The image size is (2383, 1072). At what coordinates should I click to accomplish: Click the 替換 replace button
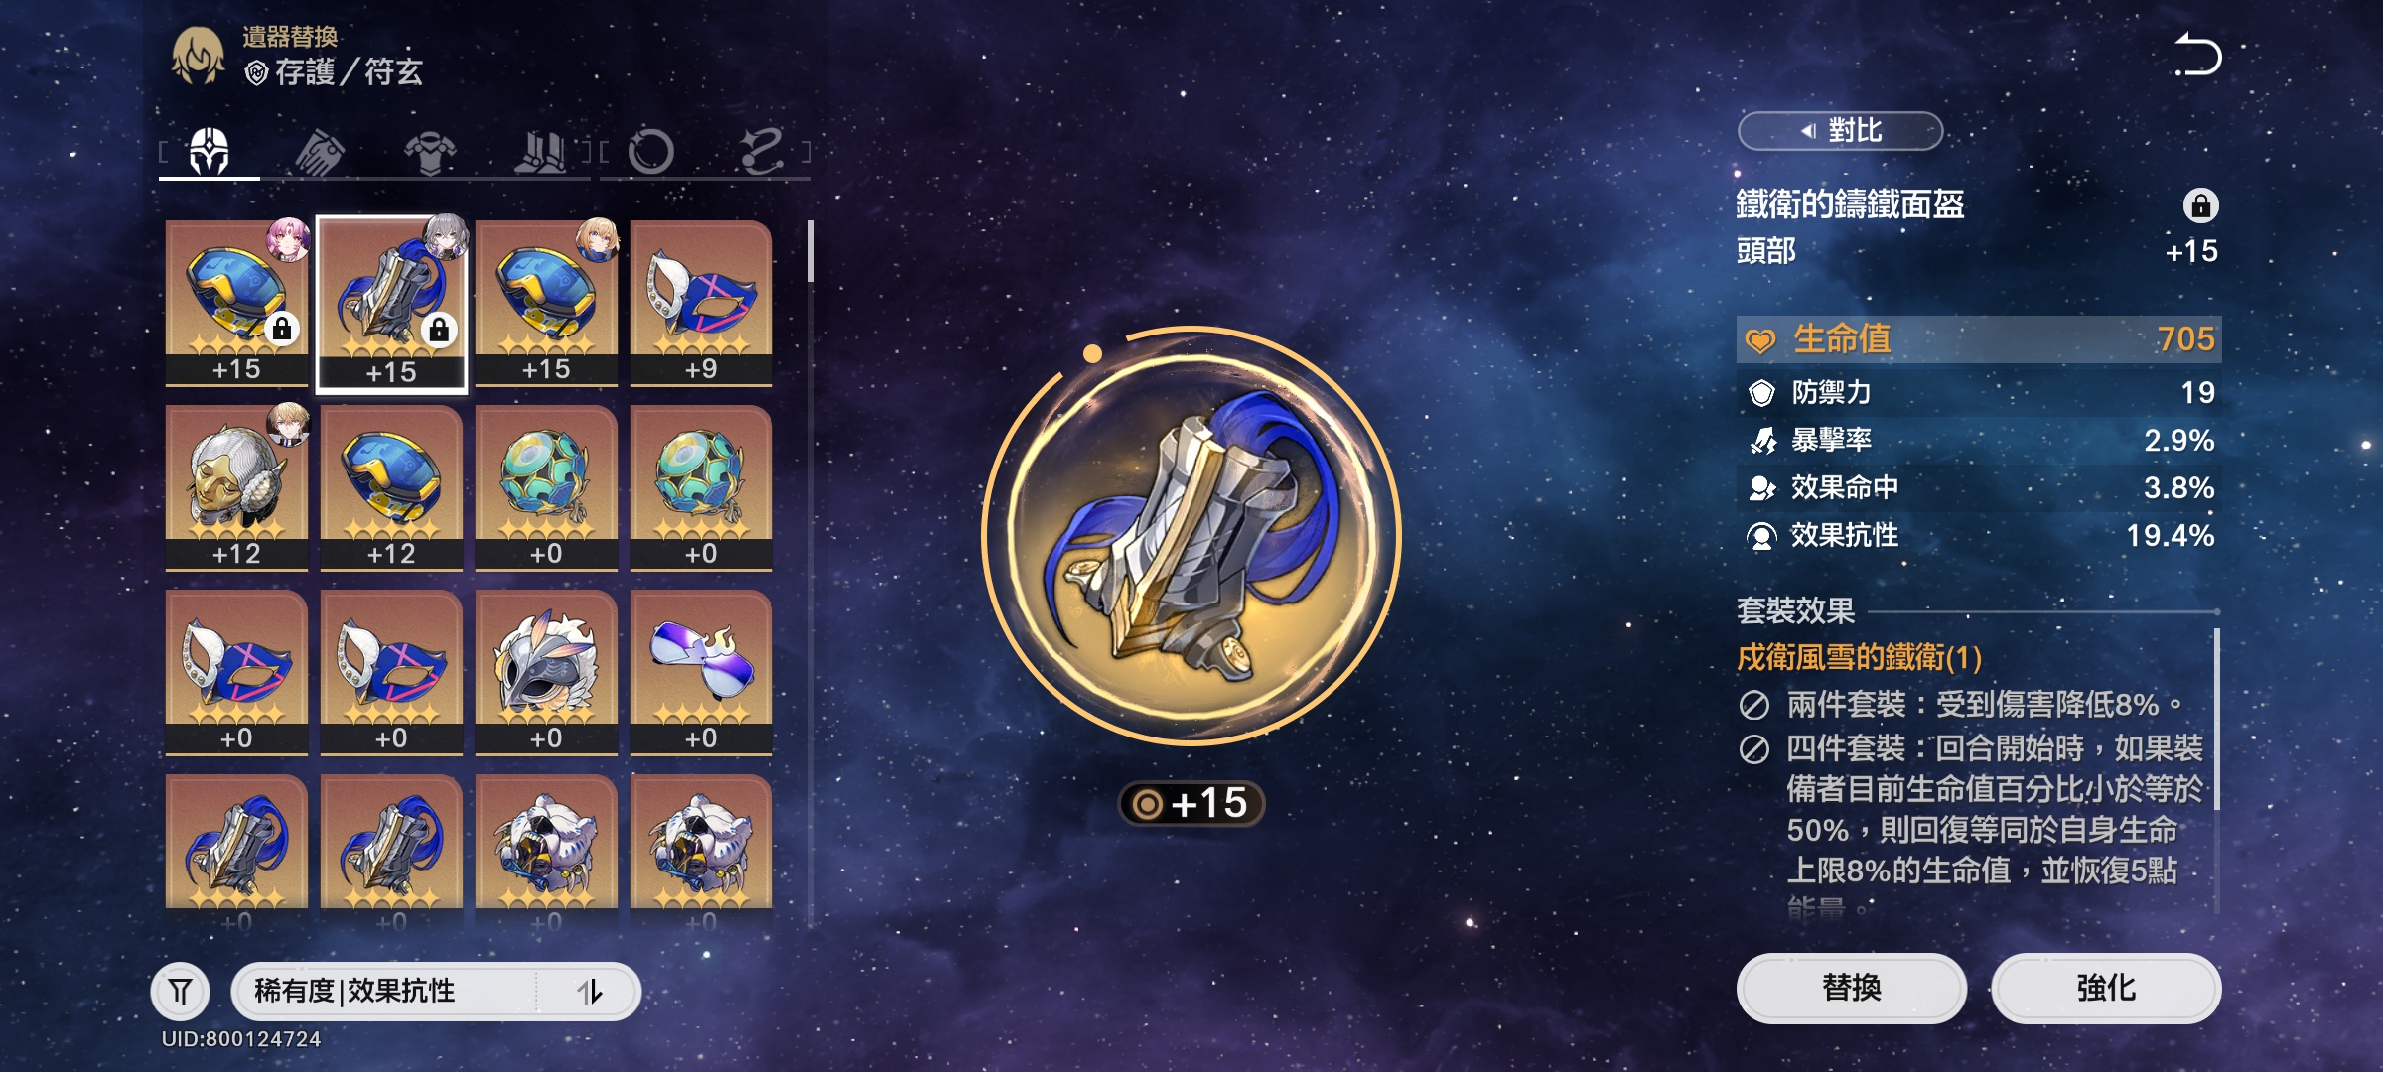tap(1852, 988)
